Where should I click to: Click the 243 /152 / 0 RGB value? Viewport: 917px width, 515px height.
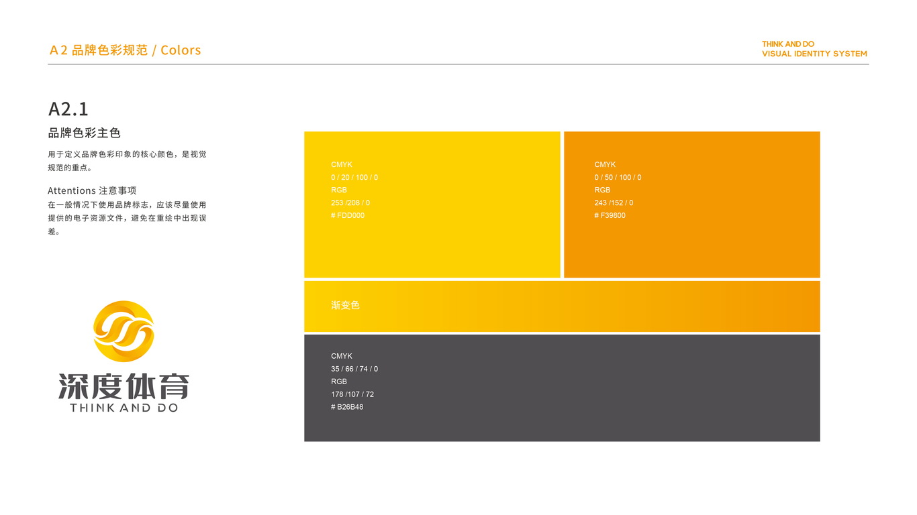[614, 203]
